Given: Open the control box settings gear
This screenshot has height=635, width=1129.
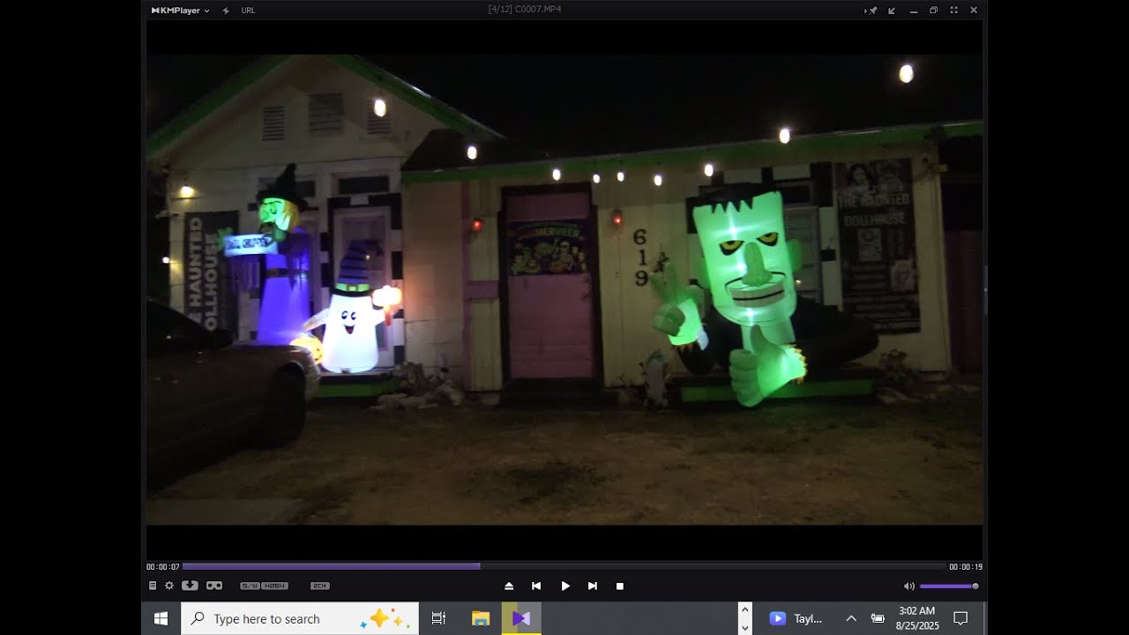Looking at the screenshot, I should click(169, 586).
